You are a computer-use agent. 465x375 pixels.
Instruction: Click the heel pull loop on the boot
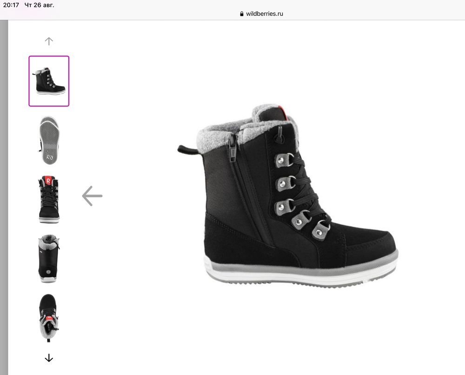pos(187,149)
